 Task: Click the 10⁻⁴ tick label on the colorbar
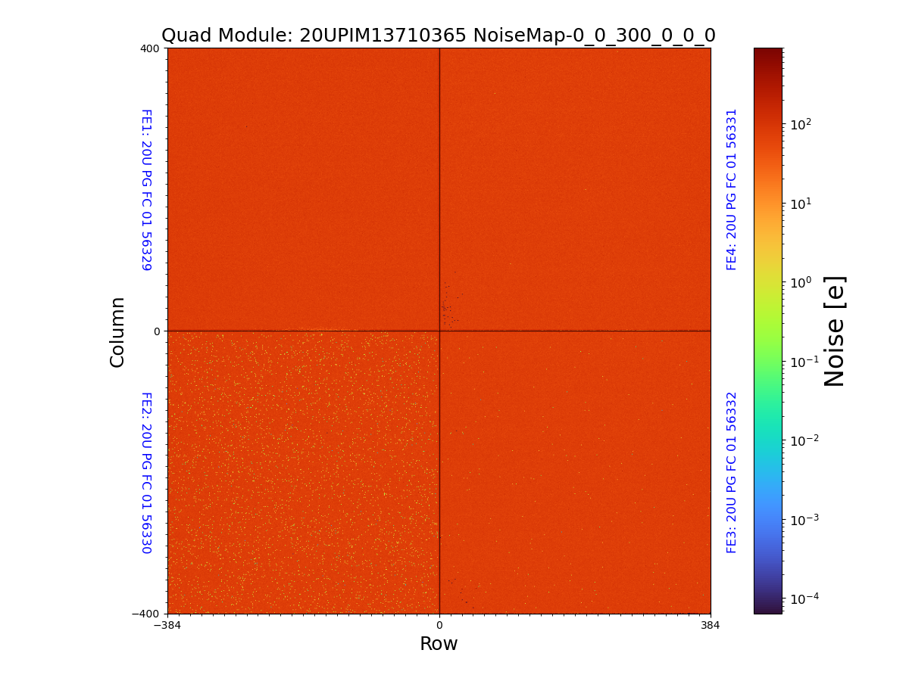click(804, 599)
